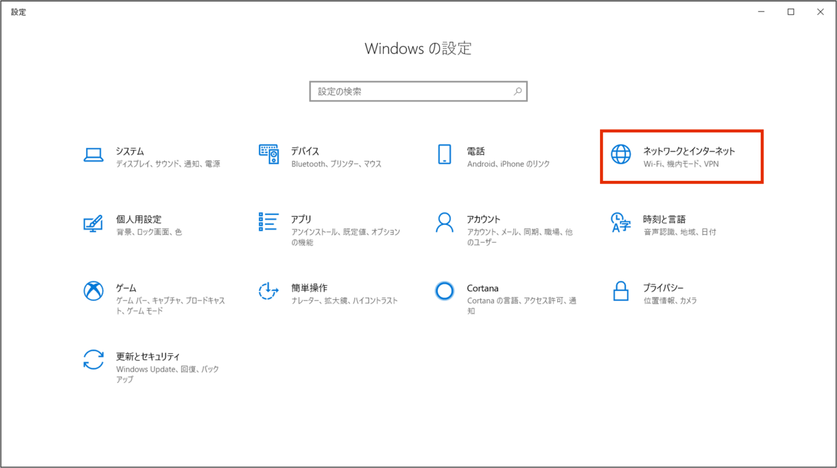Image resolution: width=837 pixels, height=468 pixels.
Task: Select the Xbox ゲーム icon
Action: (94, 291)
